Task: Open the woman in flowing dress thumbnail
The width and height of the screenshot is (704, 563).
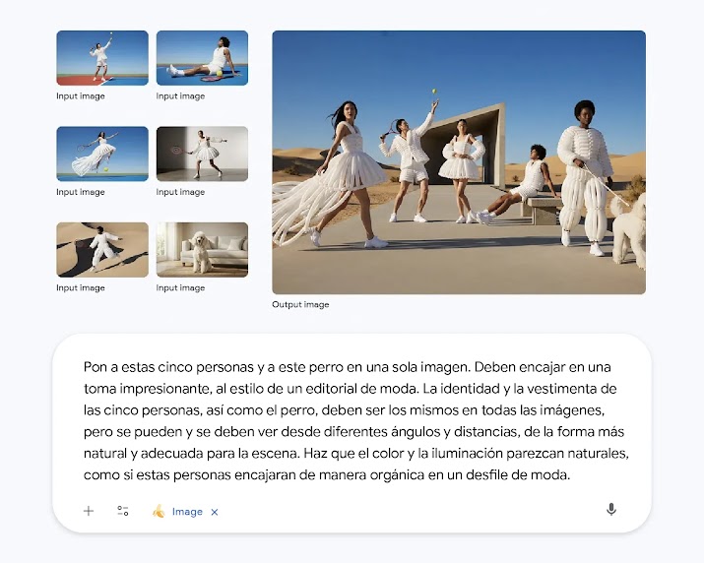Action: click(x=102, y=154)
